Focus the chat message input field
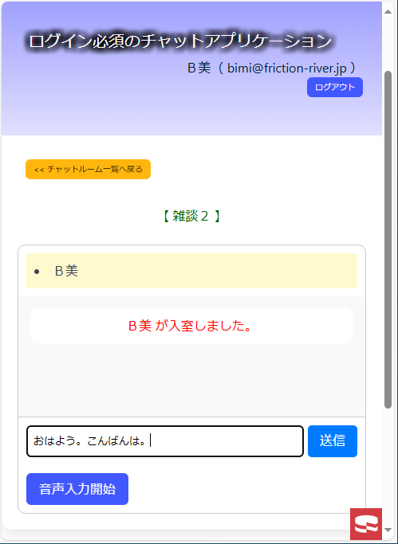The image size is (398, 544). (165, 441)
